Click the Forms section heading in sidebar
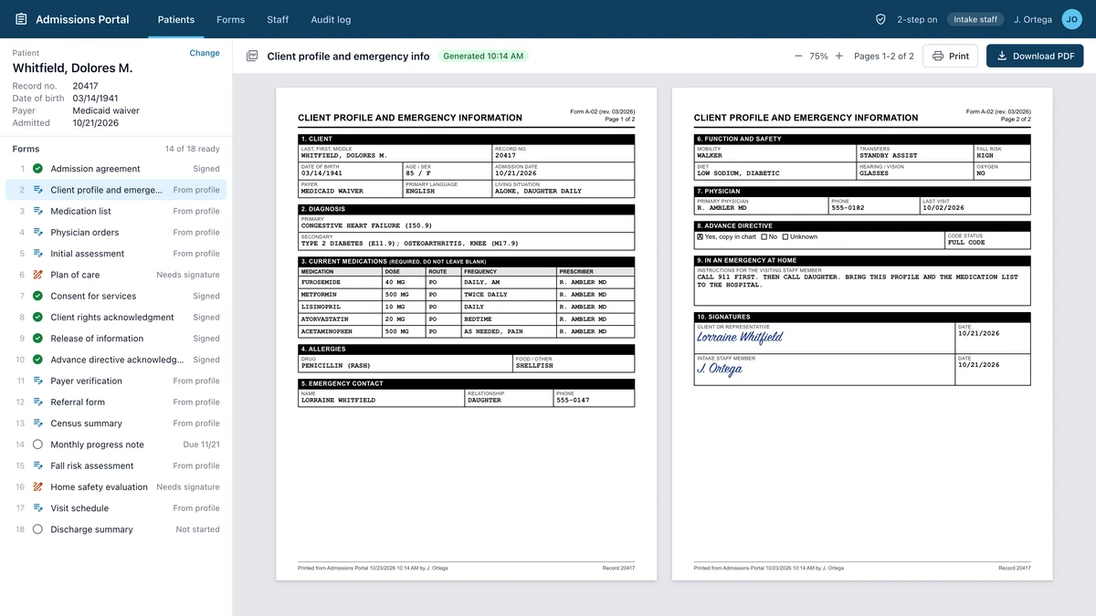This screenshot has width=1096, height=616. [x=26, y=149]
